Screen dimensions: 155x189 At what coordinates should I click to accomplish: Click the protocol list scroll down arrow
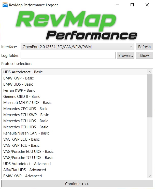click(150, 176)
